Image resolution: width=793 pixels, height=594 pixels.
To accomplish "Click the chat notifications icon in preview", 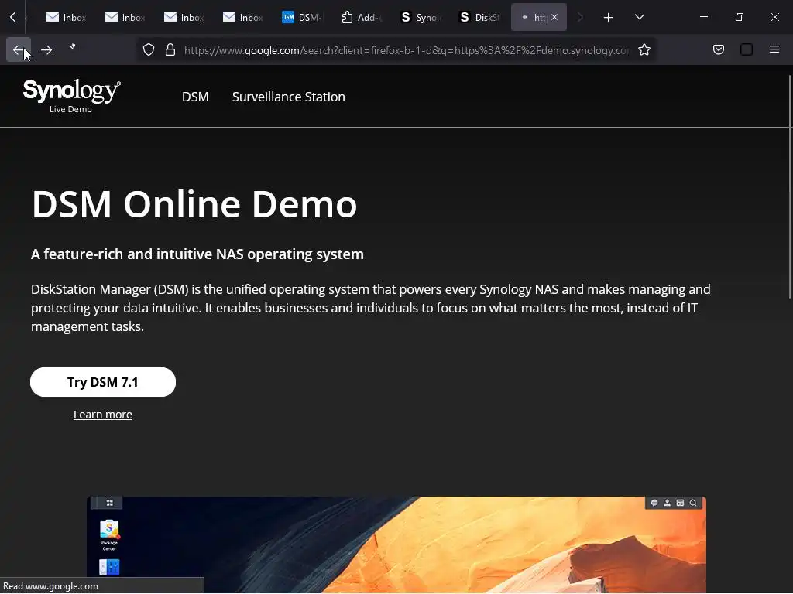I will [654, 503].
